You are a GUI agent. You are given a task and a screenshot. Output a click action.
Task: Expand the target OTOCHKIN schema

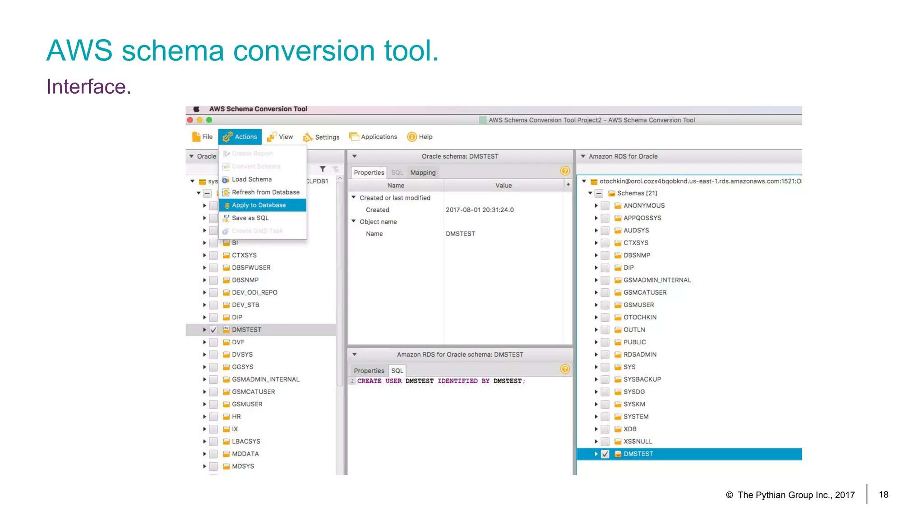(596, 317)
